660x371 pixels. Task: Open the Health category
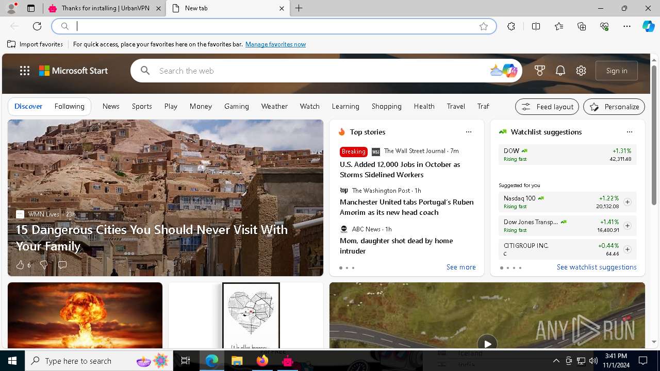424,106
